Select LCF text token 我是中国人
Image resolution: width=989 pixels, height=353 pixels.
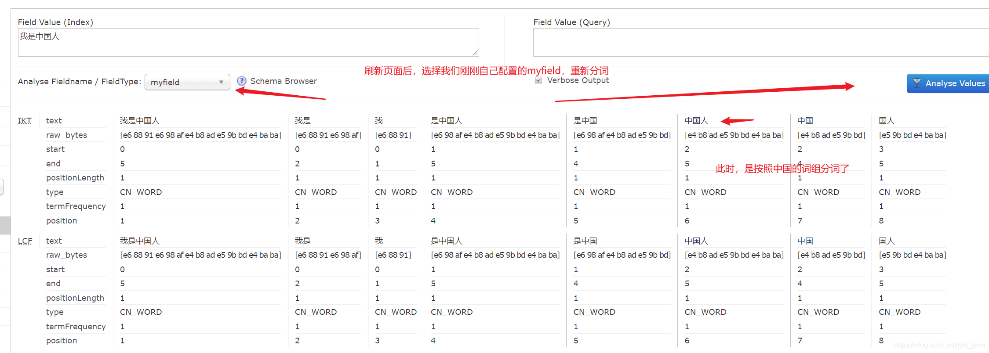click(x=140, y=241)
